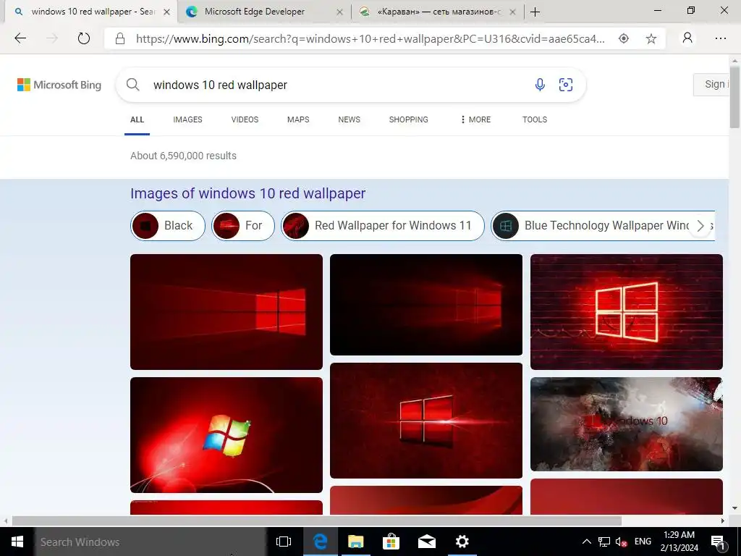This screenshot has width=741, height=556.
Task: Open the colorful Windows 7 logo image
Action: click(226, 435)
